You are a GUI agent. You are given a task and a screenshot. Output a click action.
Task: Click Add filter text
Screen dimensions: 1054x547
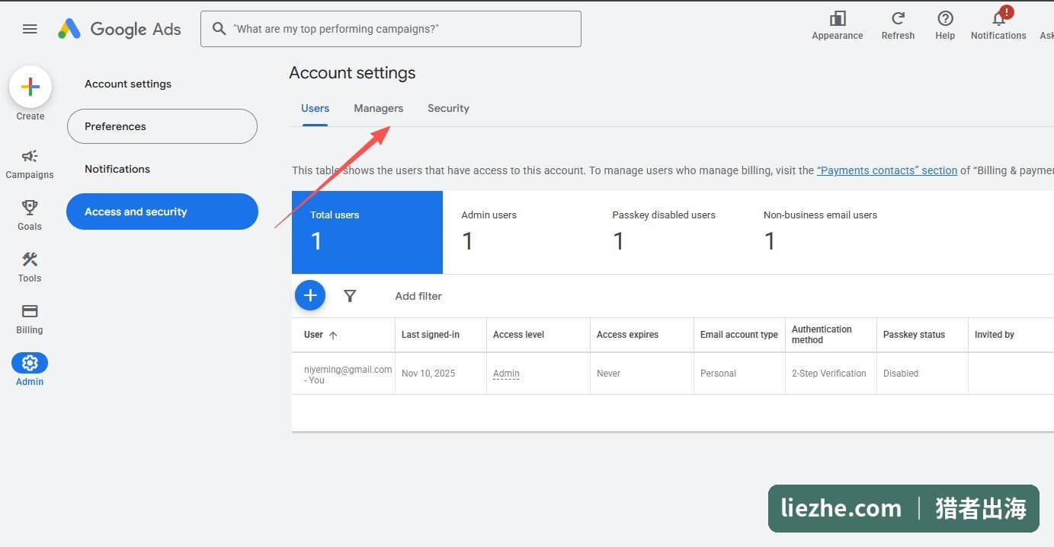[418, 296]
